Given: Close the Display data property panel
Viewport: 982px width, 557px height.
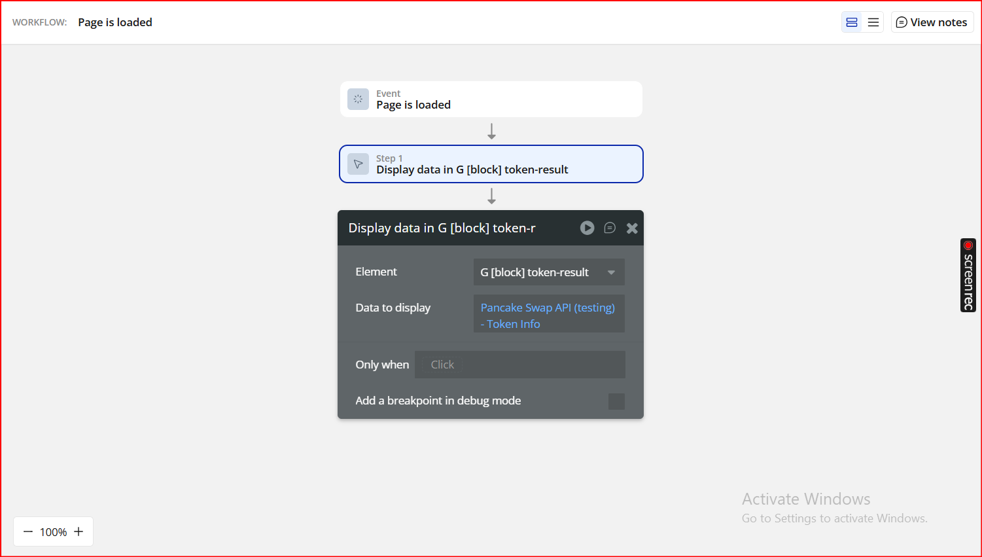Looking at the screenshot, I should pos(632,228).
